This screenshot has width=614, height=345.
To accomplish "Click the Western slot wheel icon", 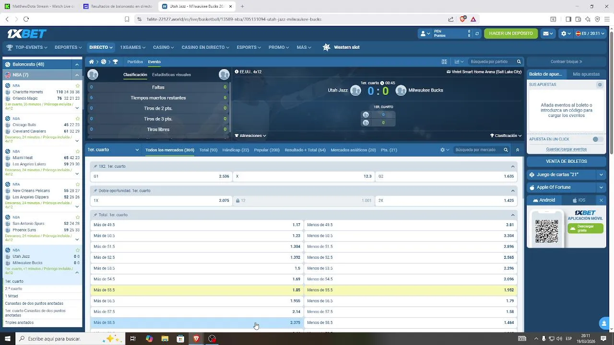I will coord(327,47).
